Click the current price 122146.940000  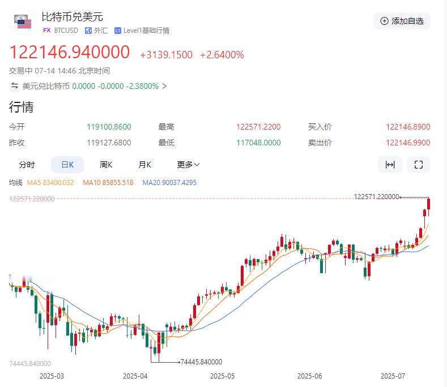70,52
